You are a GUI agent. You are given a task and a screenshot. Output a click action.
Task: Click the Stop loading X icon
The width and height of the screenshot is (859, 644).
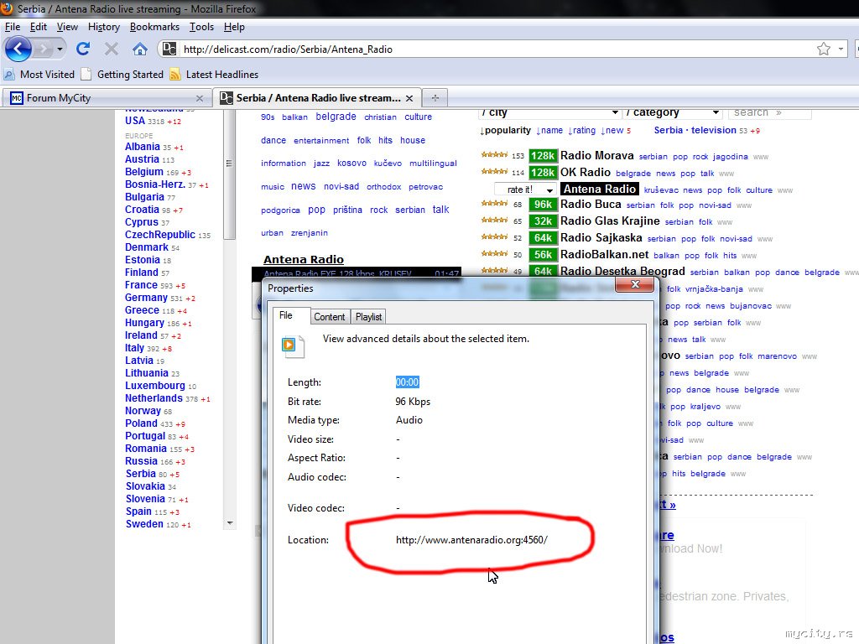pos(112,49)
